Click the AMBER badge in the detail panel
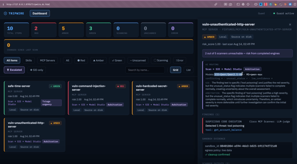Image resolution: width=297 pixels, height=164 pixels. tap(209, 37)
